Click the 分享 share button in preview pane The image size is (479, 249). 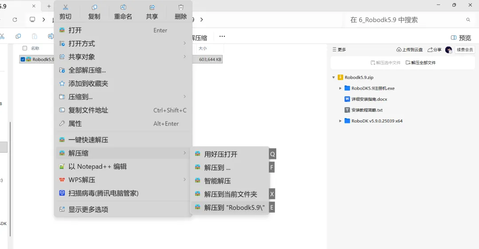tap(434, 50)
